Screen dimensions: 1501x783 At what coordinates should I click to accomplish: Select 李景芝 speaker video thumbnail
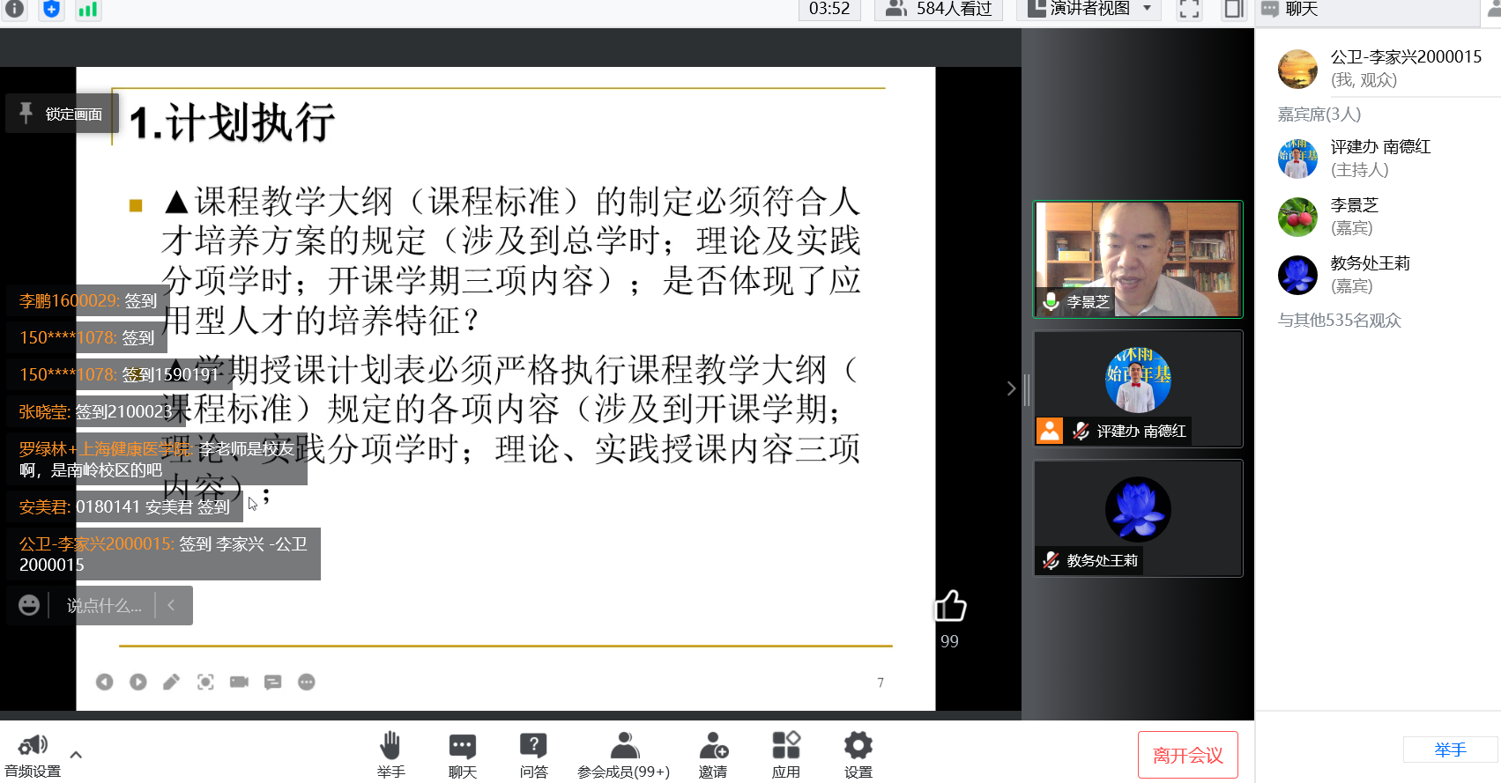coord(1138,259)
